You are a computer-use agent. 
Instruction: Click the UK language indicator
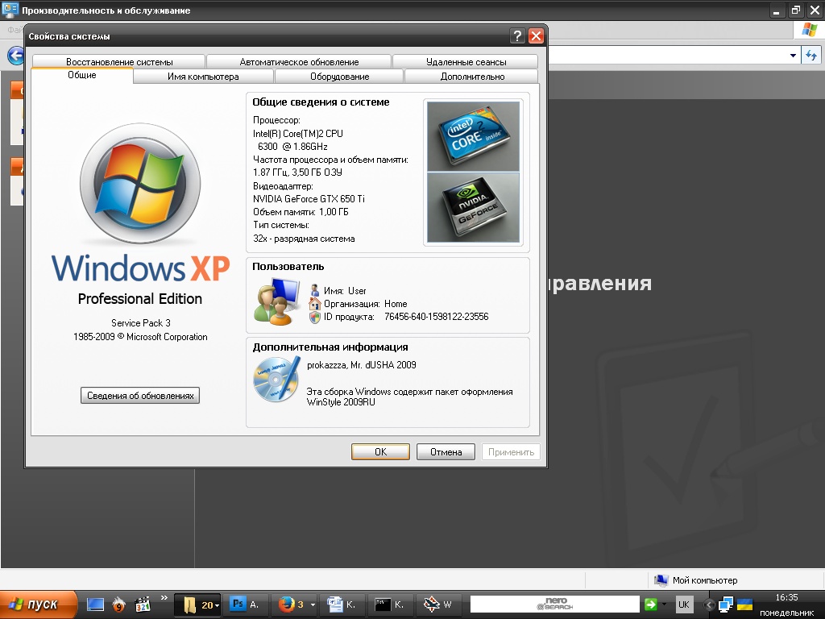point(683,604)
